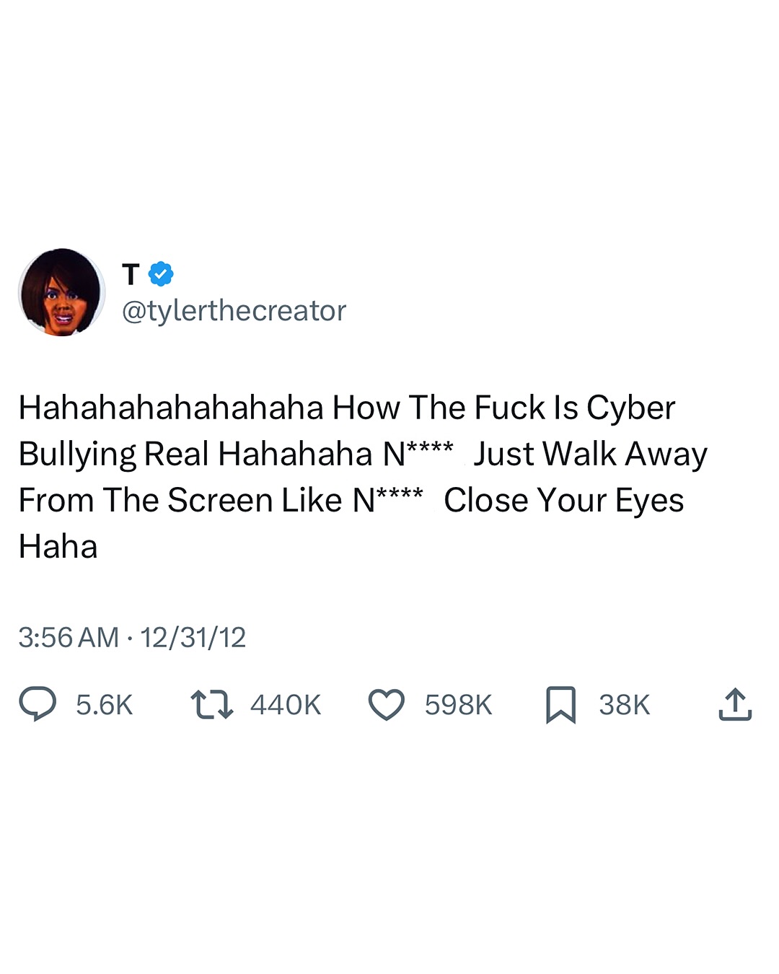The width and height of the screenshot is (779, 974).
Task: Click the display name T
Action: pos(131,274)
